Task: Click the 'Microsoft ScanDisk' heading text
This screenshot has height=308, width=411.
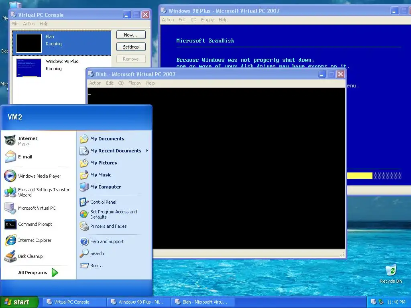Action: (x=205, y=41)
